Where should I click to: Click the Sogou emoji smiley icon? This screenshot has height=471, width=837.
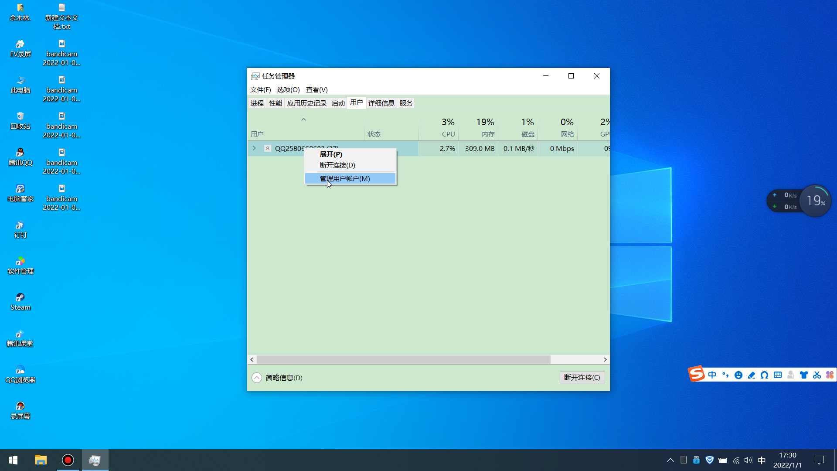point(738,375)
